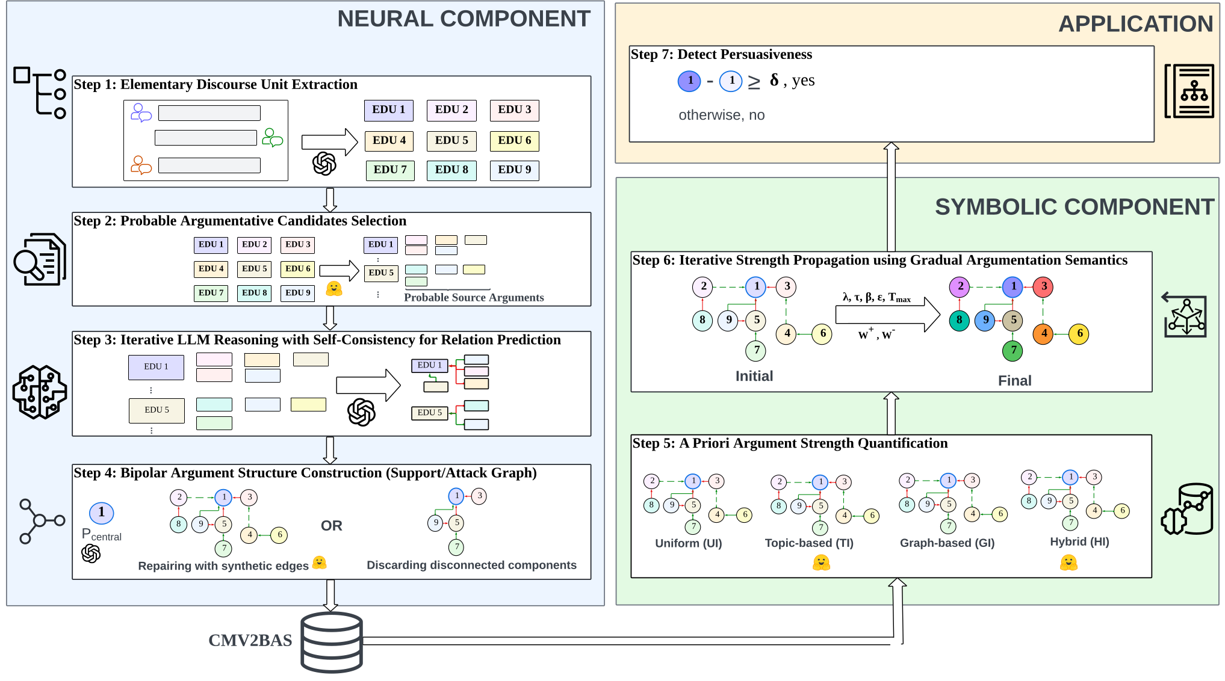Click the Step 7: Detect Persuasiveness heading
The height and width of the screenshot is (681, 1225).
[x=721, y=54]
